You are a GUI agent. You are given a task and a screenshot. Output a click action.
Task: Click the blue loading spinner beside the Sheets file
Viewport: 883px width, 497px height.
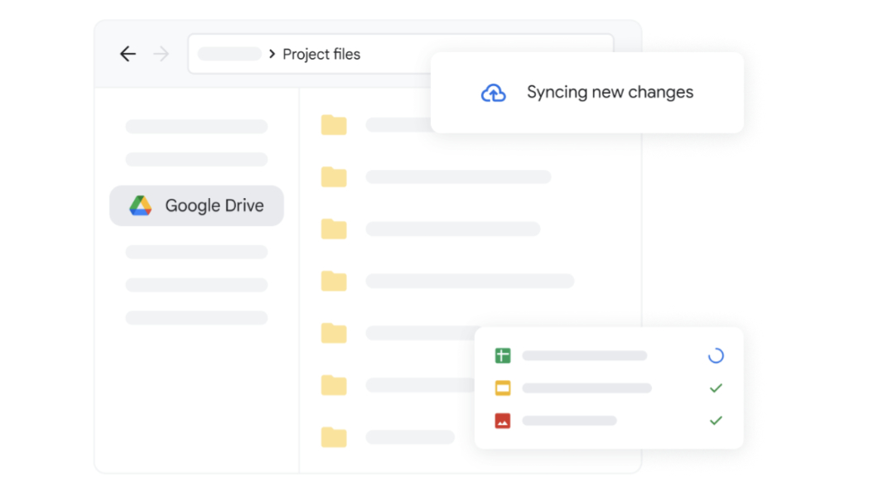pyautogui.click(x=715, y=355)
